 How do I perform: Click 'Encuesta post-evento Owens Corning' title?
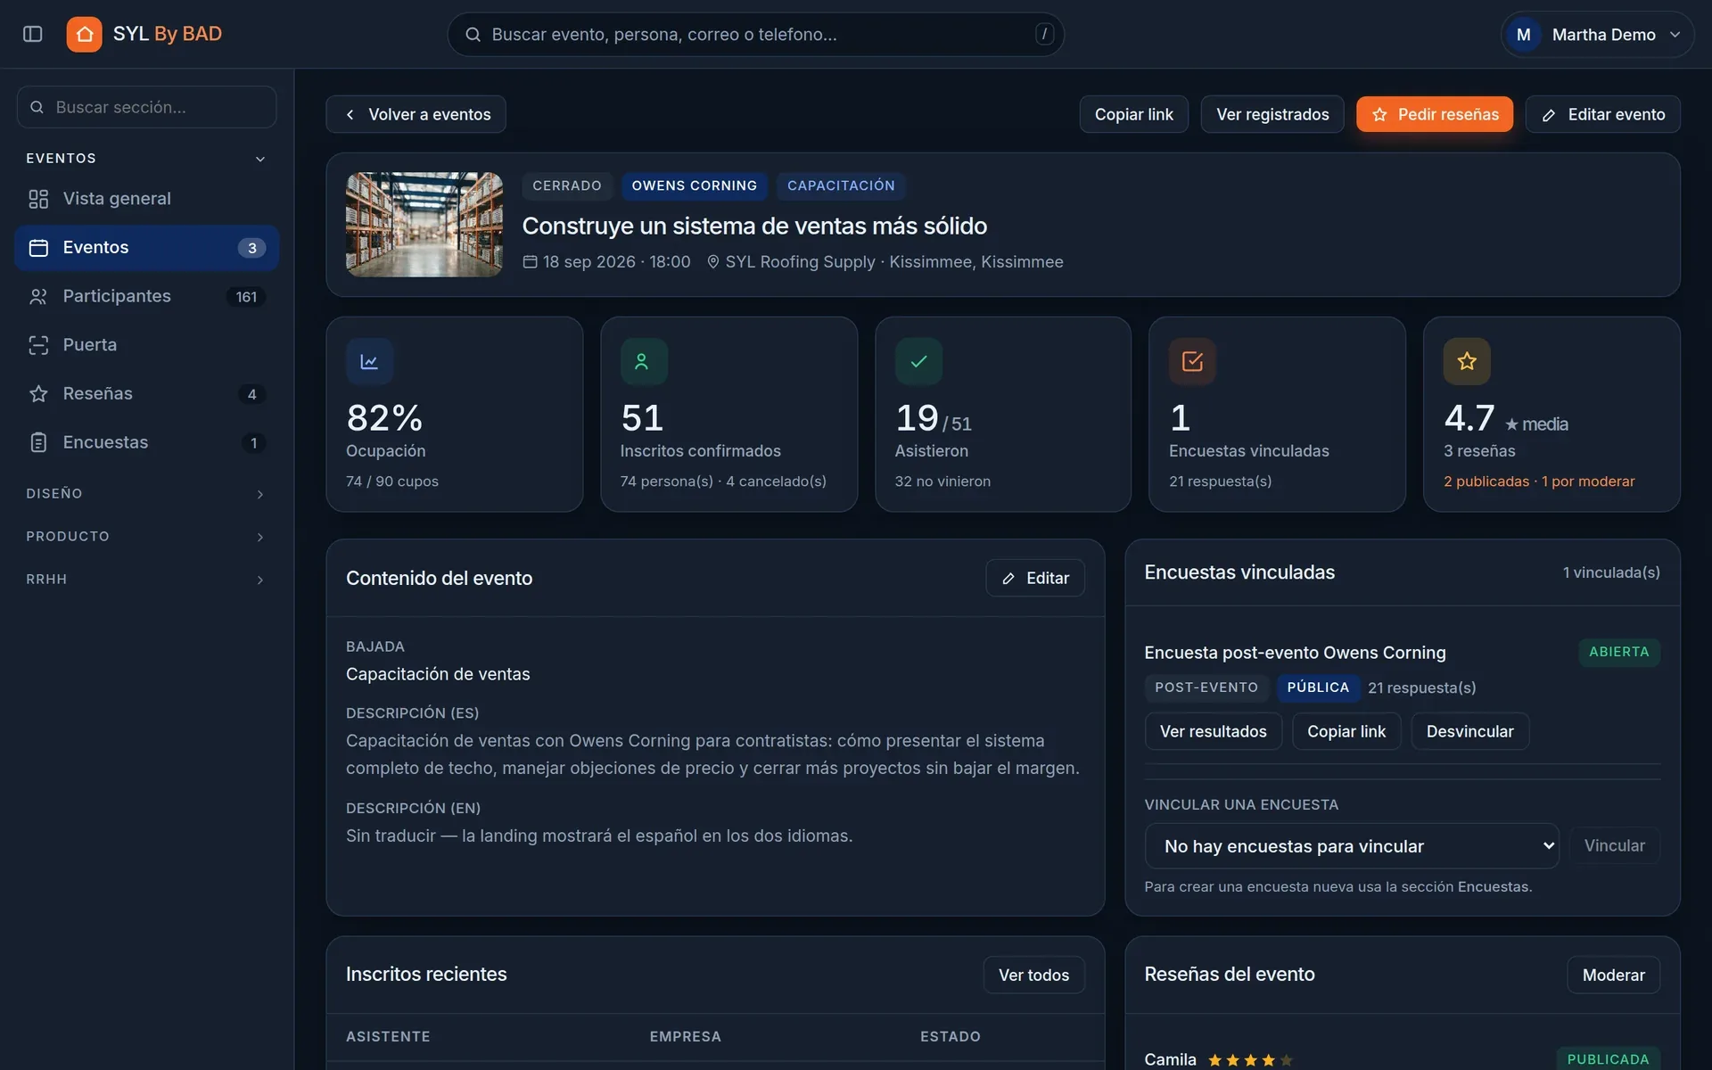1295,653
